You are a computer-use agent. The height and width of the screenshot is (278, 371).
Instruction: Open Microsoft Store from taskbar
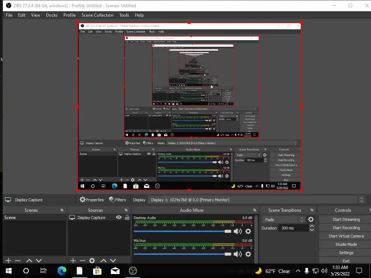97,271
